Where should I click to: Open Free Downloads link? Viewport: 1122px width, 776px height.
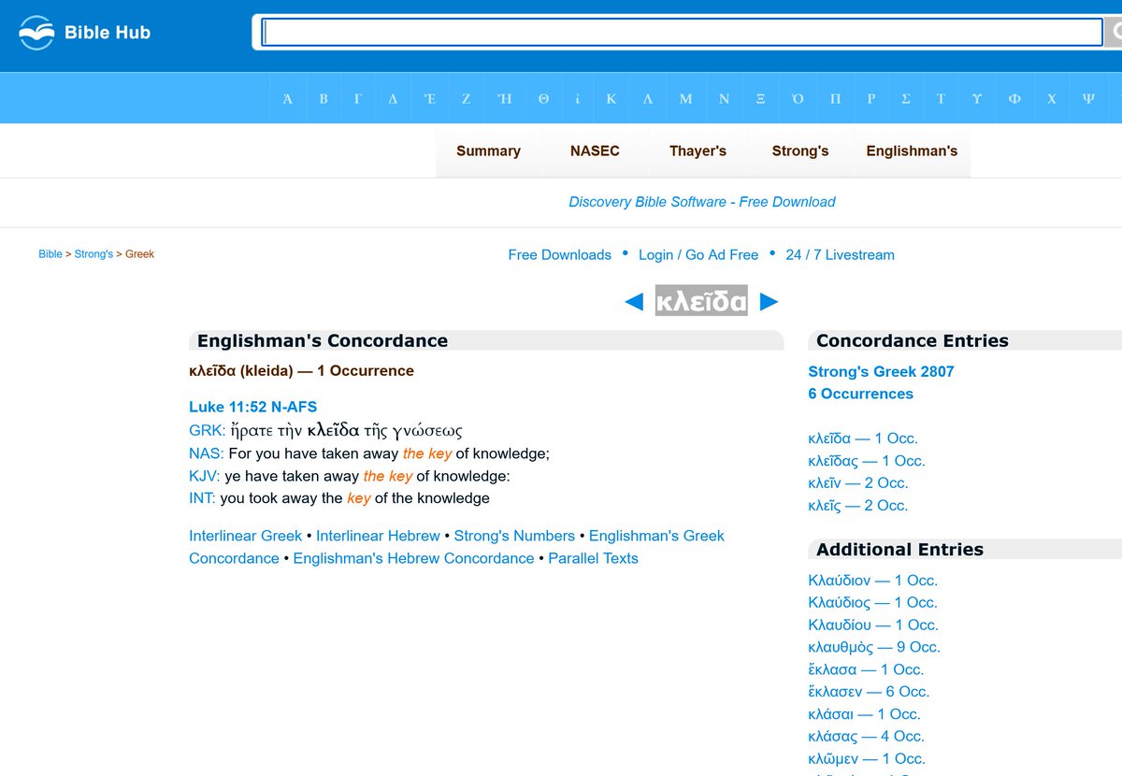[x=560, y=255]
